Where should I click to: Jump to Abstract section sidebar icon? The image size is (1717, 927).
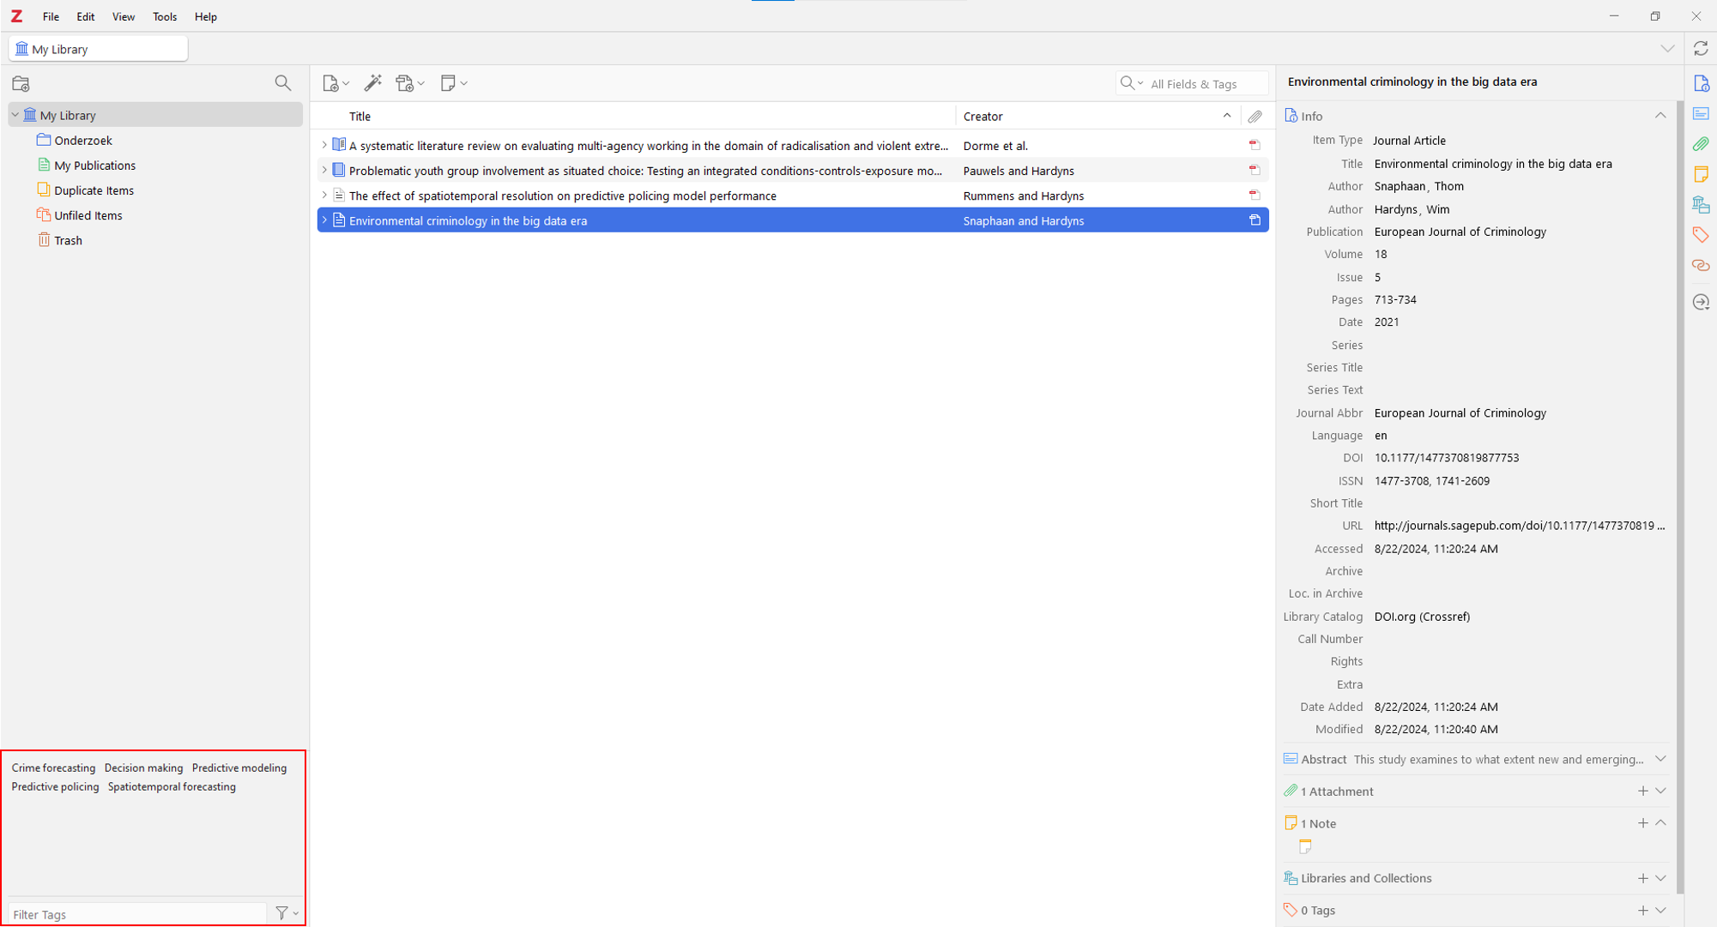tap(1701, 114)
